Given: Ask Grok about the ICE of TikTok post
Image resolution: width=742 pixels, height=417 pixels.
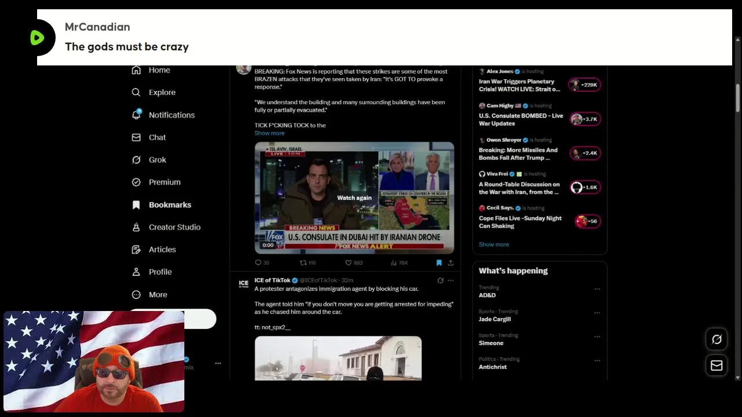Looking at the screenshot, I should click(x=440, y=280).
